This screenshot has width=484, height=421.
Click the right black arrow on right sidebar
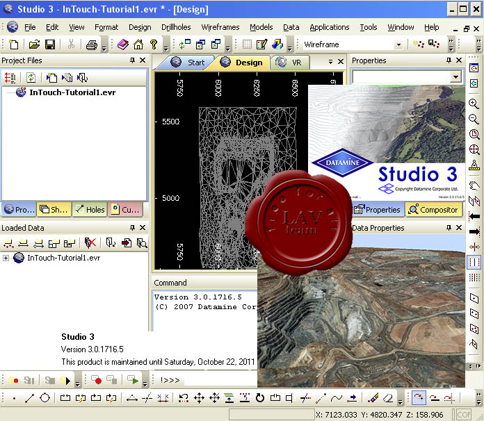point(474,231)
